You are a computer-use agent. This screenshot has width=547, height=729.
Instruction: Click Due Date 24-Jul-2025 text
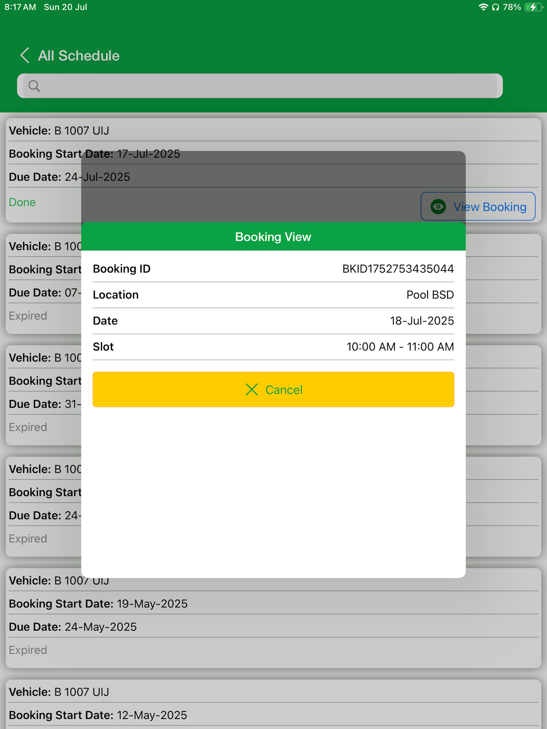tap(70, 177)
